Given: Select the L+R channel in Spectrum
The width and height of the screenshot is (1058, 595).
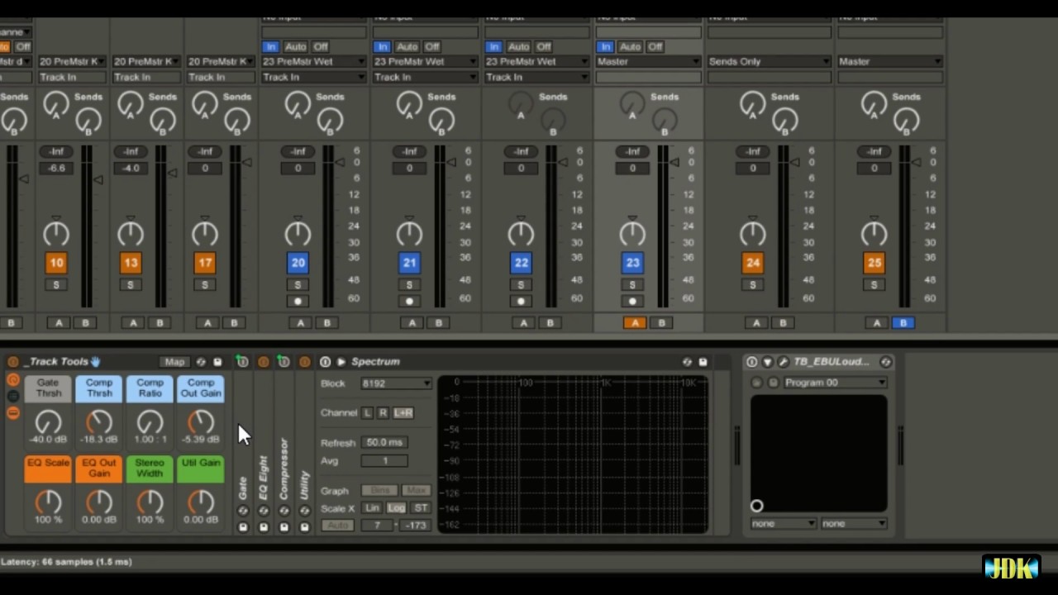Looking at the screenshot, I should coord(403,412).
